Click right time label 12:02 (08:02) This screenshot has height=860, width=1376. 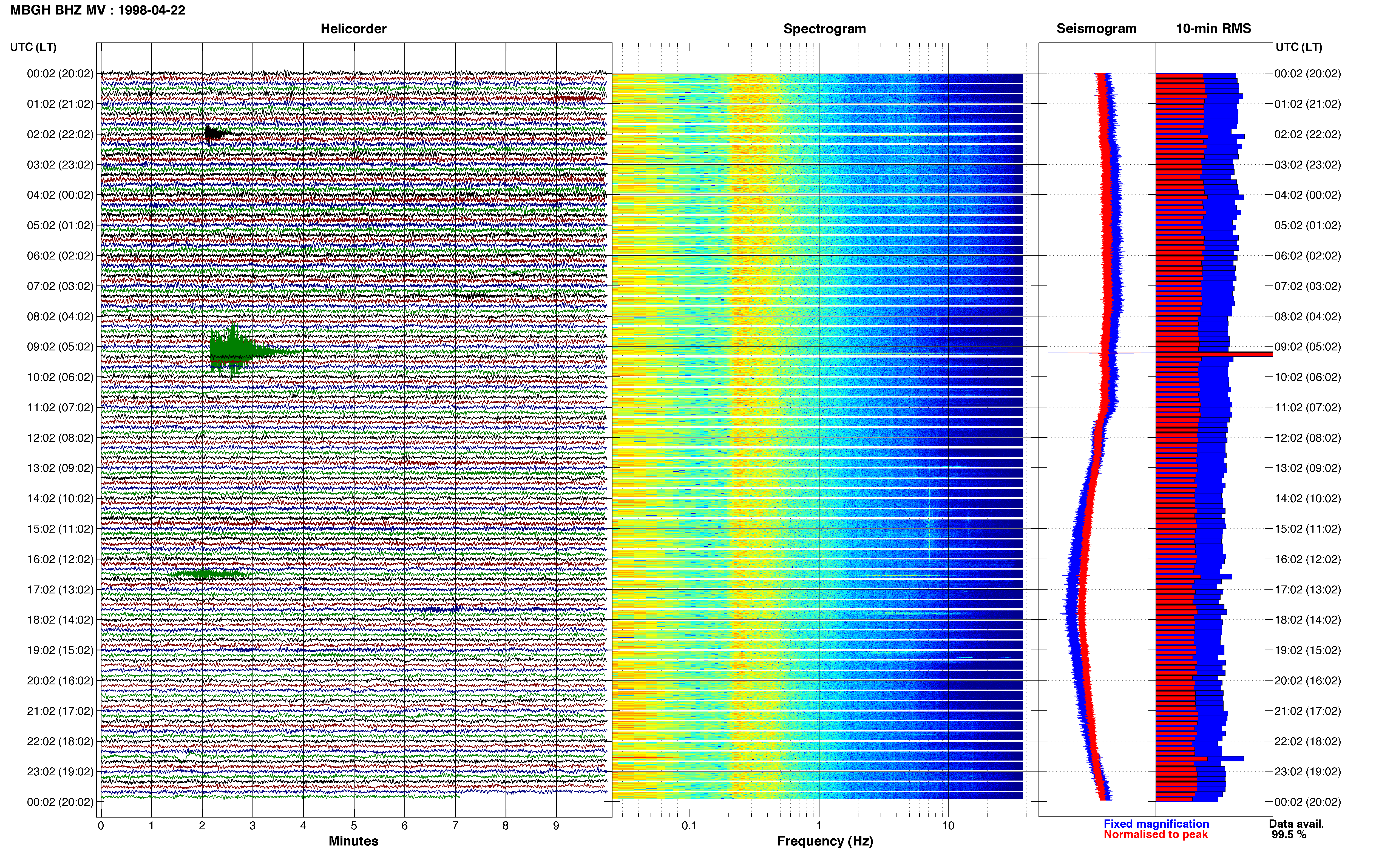point(1308,438)
